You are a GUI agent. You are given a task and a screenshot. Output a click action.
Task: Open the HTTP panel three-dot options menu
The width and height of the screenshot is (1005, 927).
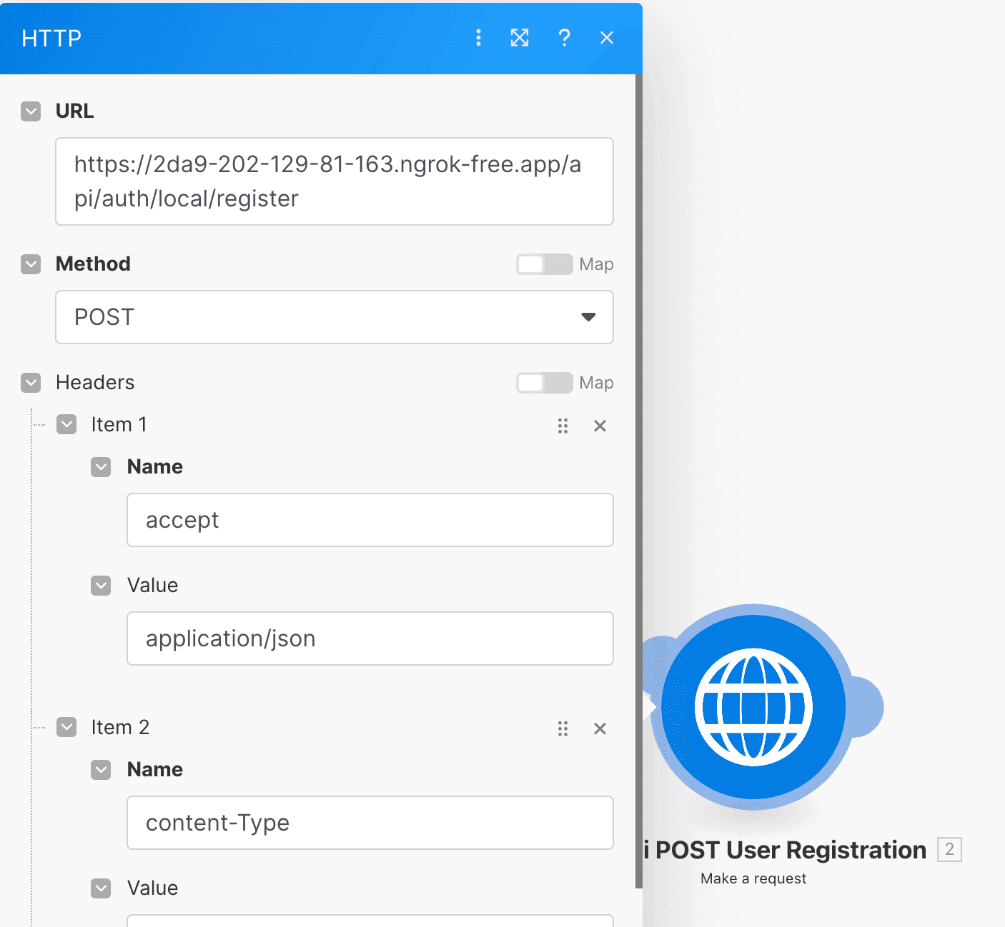coord(478,38)
